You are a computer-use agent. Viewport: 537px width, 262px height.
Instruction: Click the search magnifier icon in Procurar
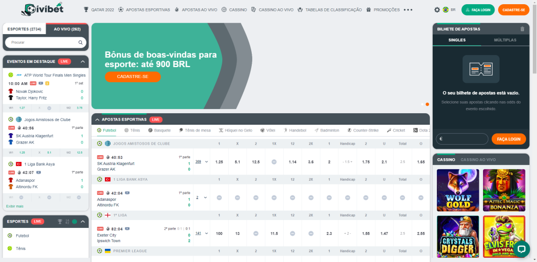point(81,42)
